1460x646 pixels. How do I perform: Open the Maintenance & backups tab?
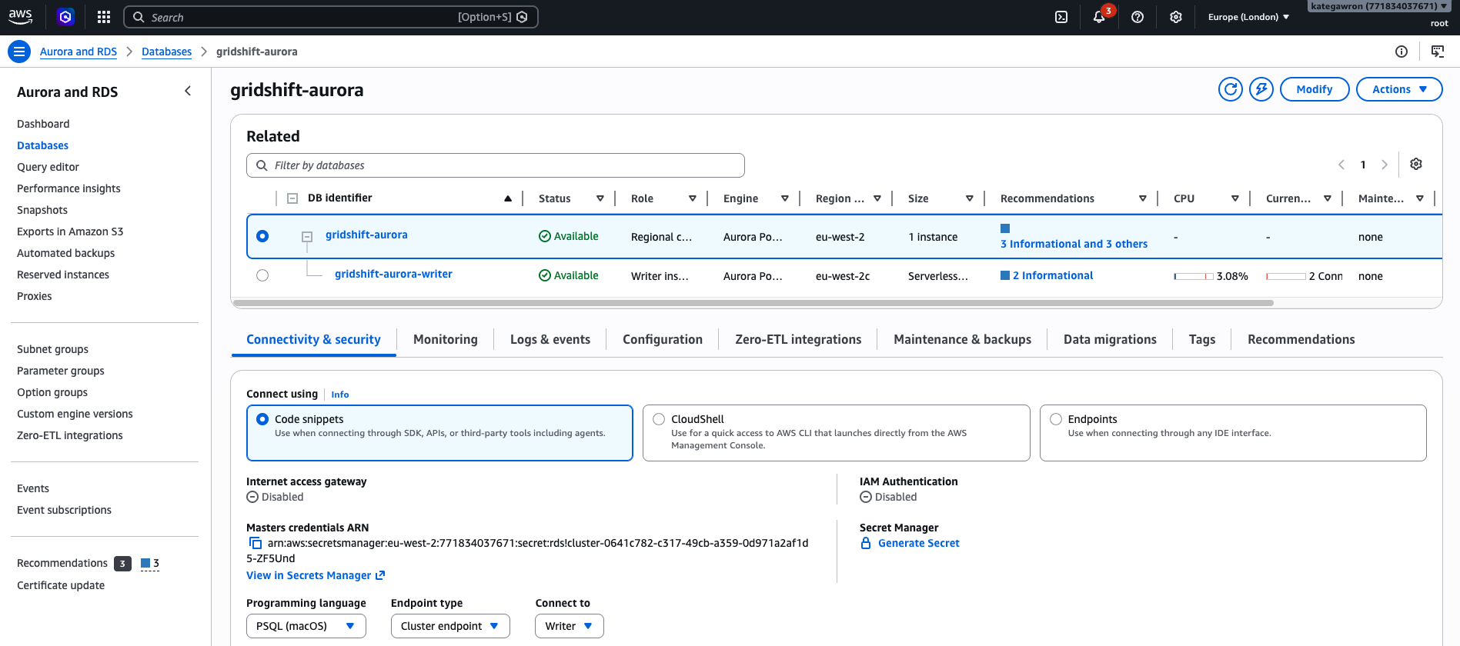coord(963,339)
